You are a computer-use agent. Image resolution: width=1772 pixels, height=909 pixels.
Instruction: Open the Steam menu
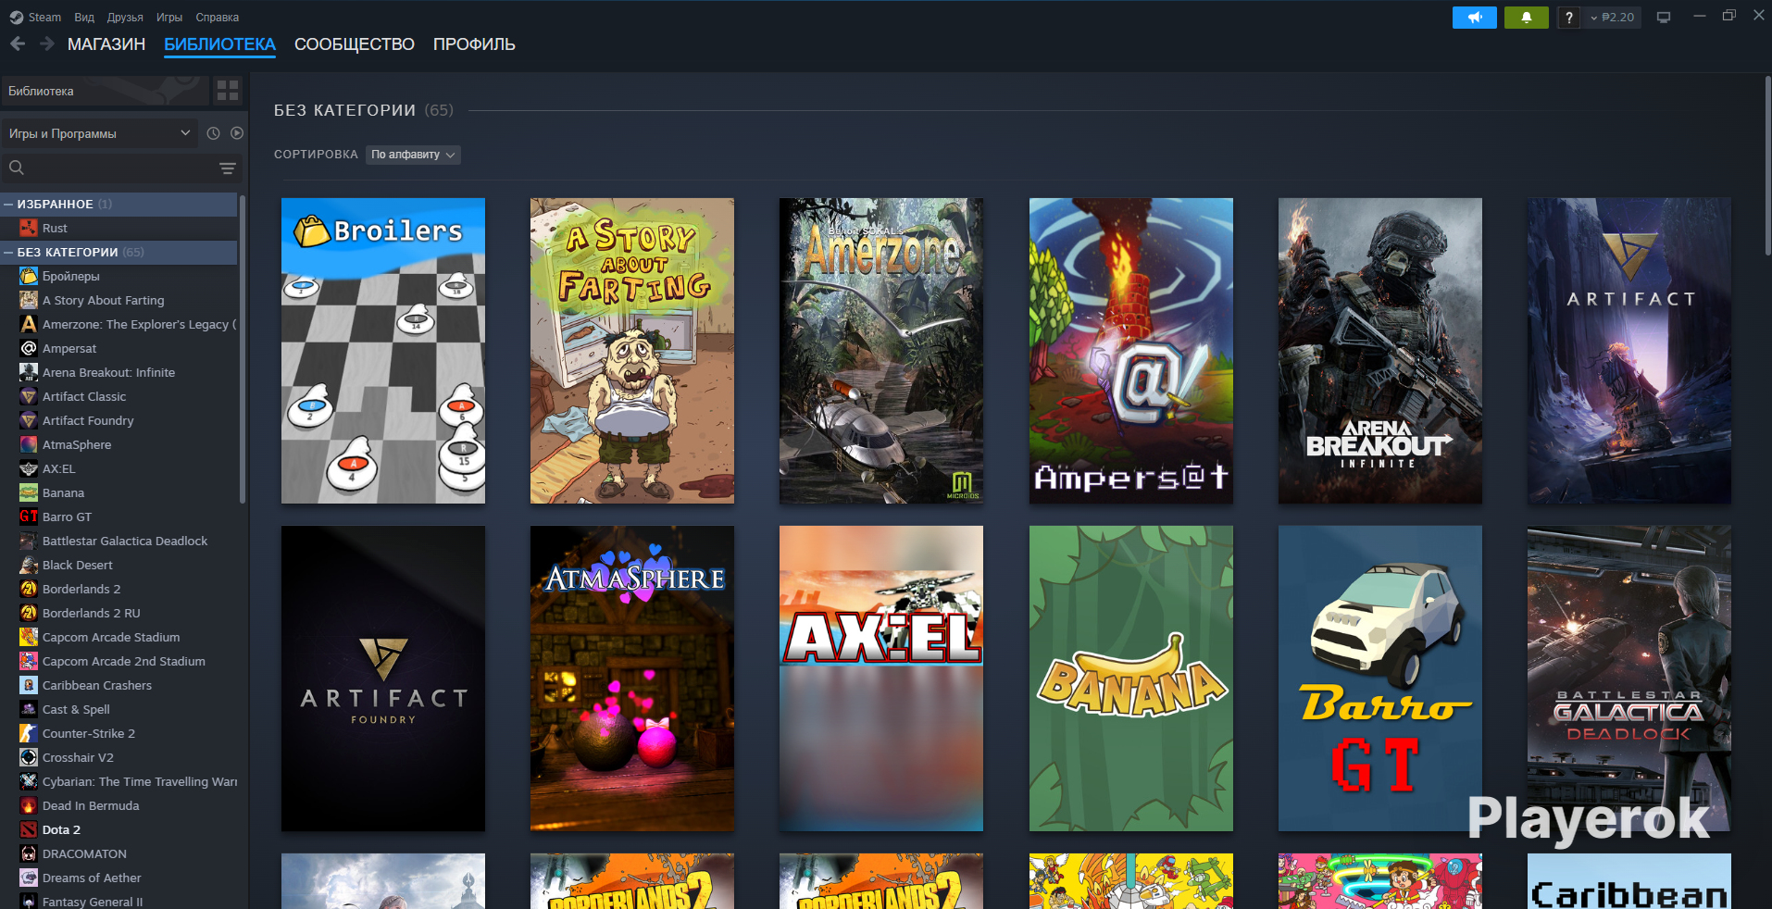coord(44,17)
